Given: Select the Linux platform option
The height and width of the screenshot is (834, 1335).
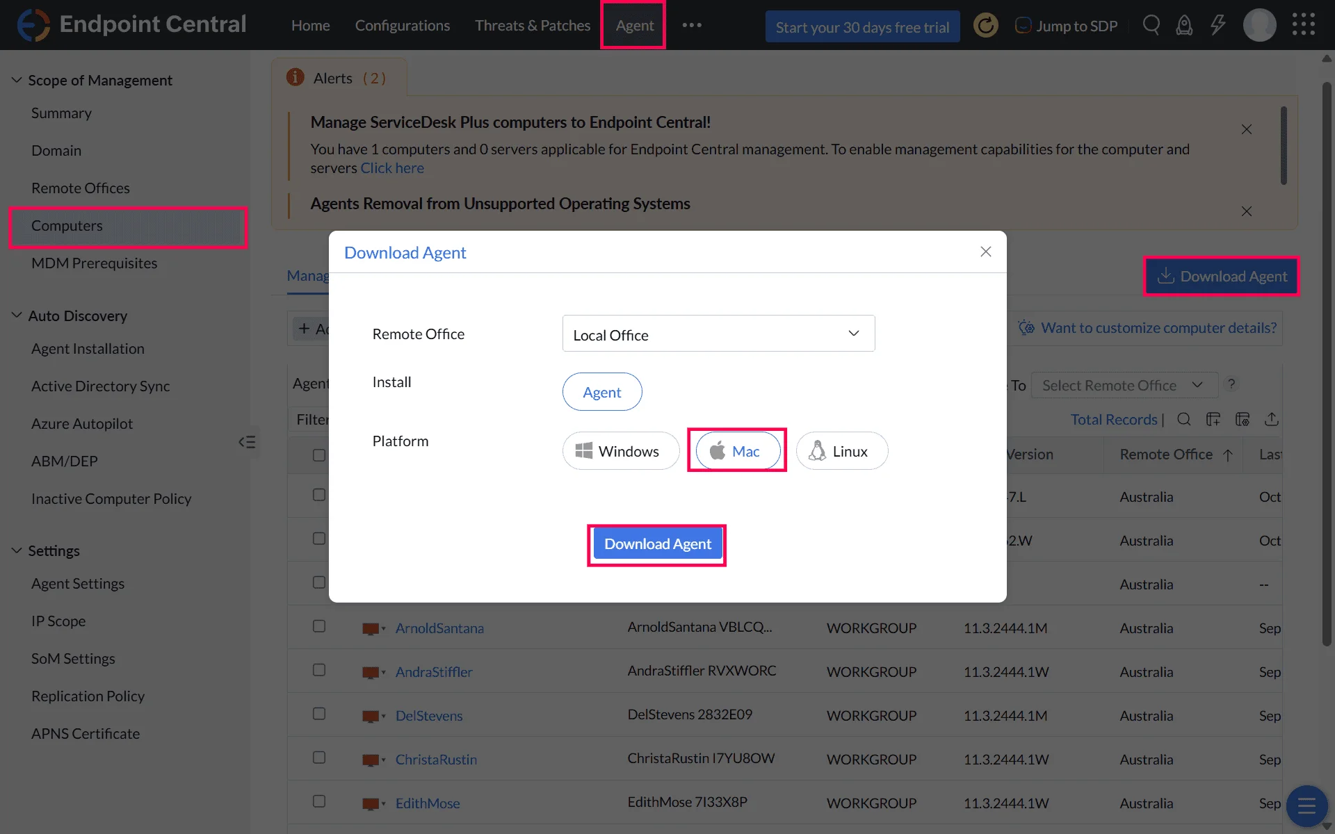Looking at the screenshot, I should (842, 451).
